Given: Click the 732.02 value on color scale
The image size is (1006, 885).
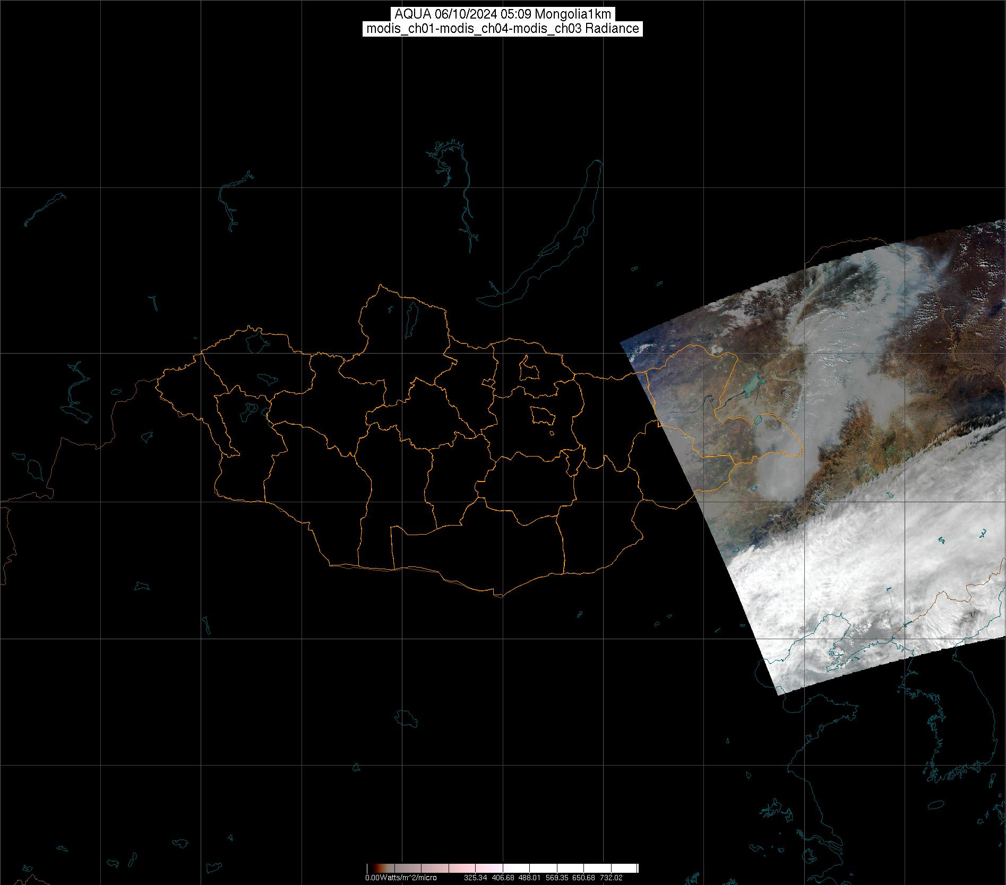Looking at the screenshot, I should coord(611,878).
